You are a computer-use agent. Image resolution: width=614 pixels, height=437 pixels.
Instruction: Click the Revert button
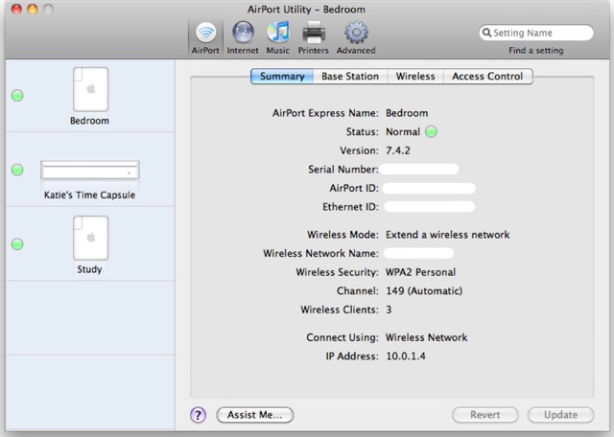click(485, 415)
